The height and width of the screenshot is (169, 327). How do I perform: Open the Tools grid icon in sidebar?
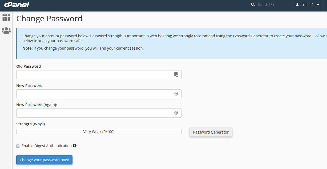click(x=6, y=18)
